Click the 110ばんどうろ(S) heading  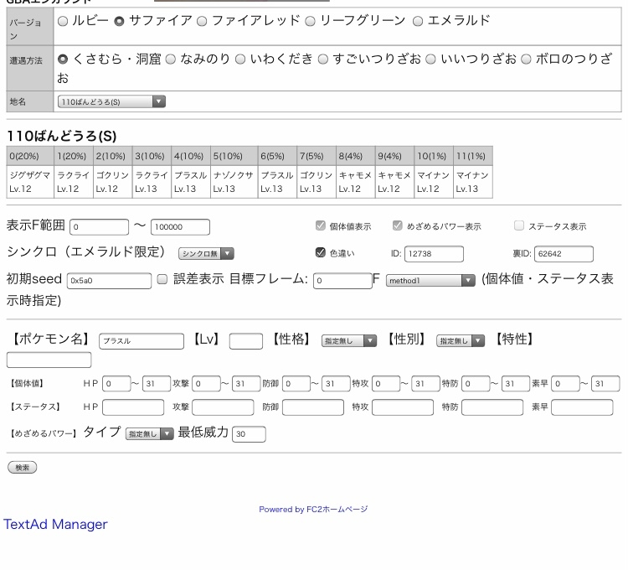(x=62, y=136)
